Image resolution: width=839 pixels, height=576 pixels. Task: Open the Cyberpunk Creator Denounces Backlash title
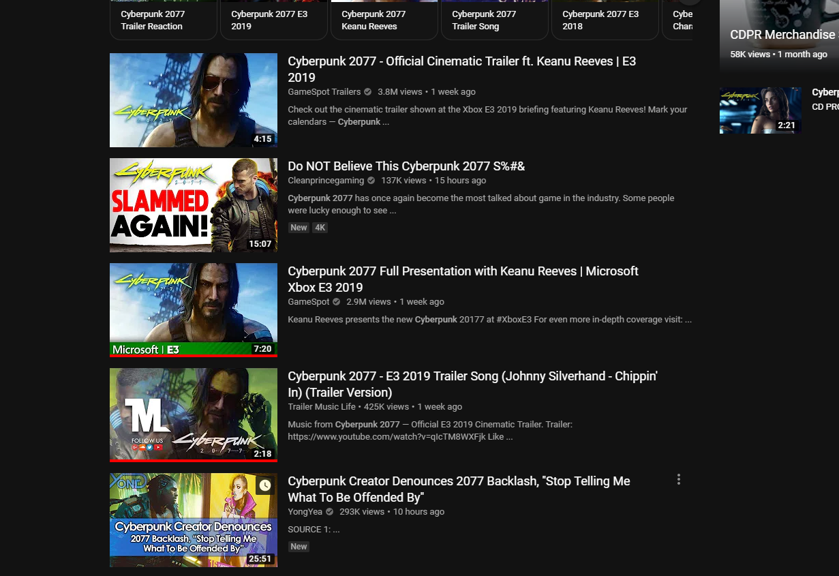click(x=459, y=489)
